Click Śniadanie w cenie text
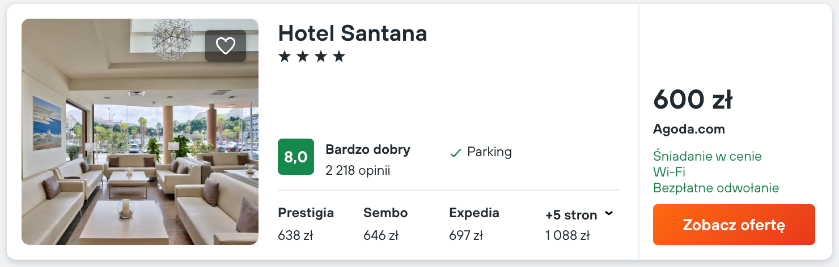This screenshot has width=839, height=267. (x=707, y=156)
